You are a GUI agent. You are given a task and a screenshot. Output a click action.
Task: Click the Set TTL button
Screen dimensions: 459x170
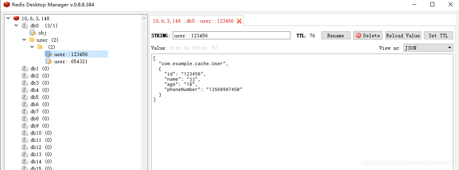(438, 36)
